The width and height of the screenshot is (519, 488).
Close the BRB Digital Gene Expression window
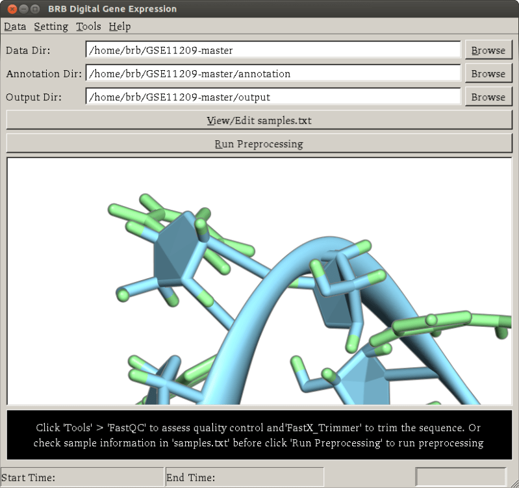click(12, 9)
